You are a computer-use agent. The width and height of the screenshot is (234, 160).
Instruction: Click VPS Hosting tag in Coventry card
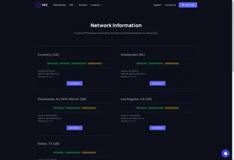[65, 63]
